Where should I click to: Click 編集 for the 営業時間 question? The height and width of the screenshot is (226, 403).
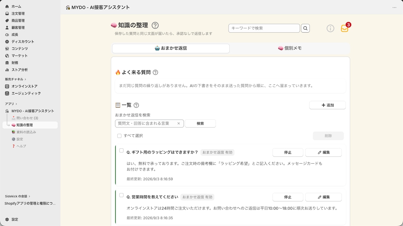[323, 197]
